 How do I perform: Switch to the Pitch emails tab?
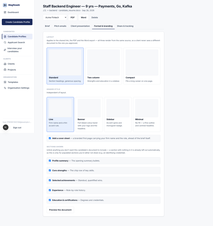pos(60,26)
